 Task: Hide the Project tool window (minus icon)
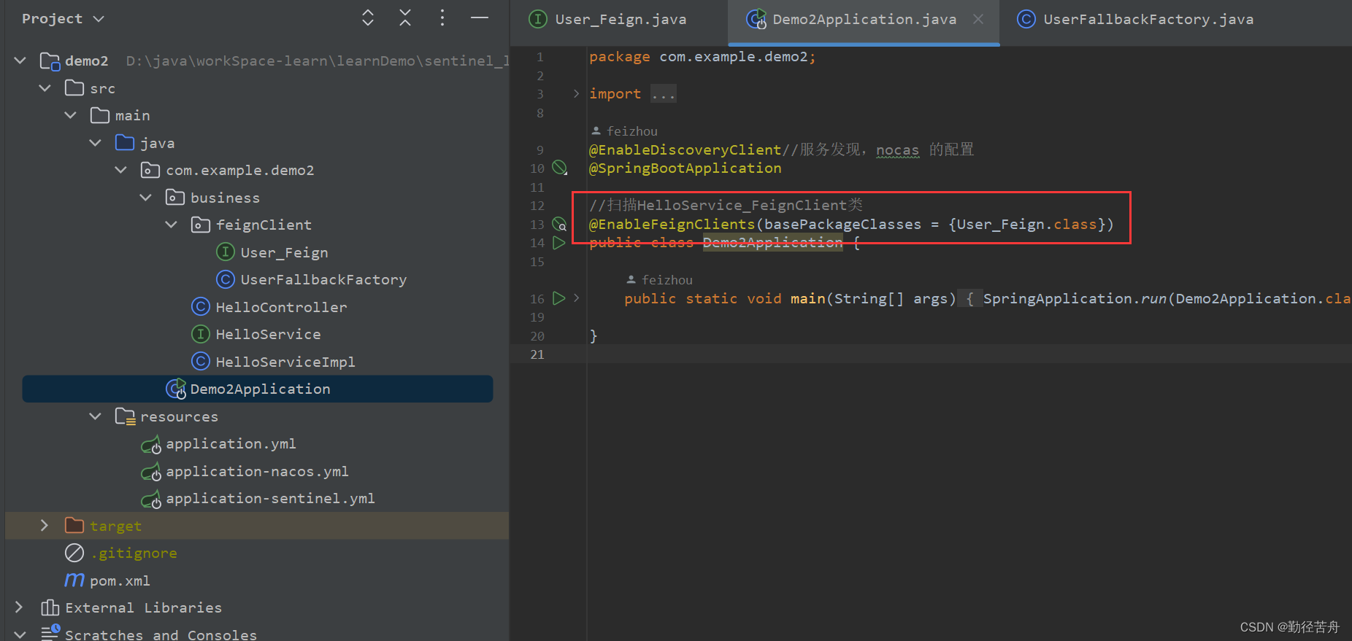point(480,18)
